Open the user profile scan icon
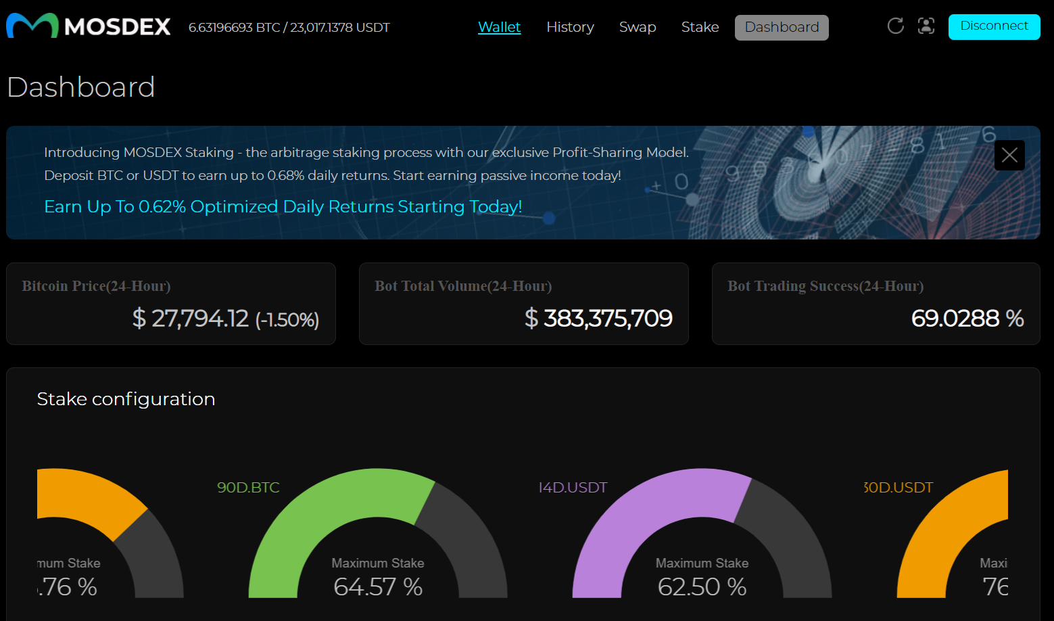Screen dimensions: 1054x621 point(926,26)
